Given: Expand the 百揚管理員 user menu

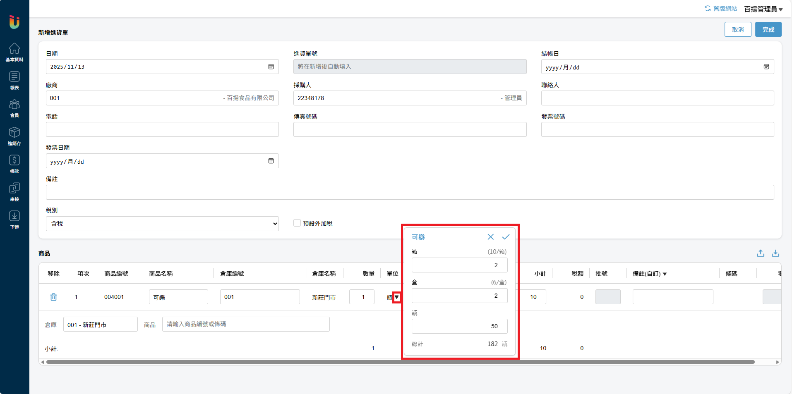Looking at the screenshot, I should (x=763, y=9).
